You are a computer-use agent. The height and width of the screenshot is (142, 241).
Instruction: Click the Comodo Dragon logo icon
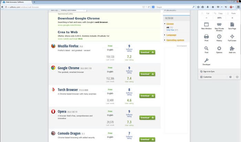(x=53, y=133)
